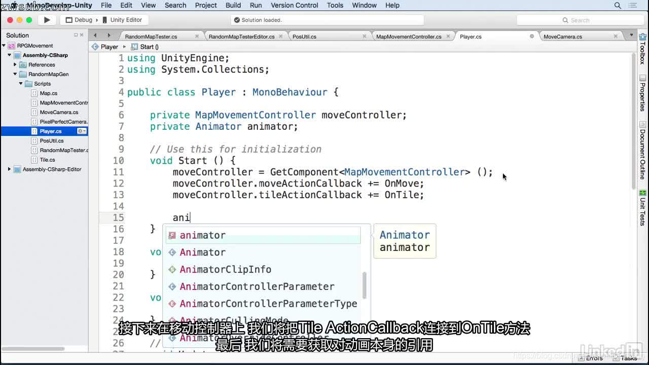Collapse the RandomMapGen folder
This screenshot has width=649, height=365.
pyautogui.click(x=15, y=74)
